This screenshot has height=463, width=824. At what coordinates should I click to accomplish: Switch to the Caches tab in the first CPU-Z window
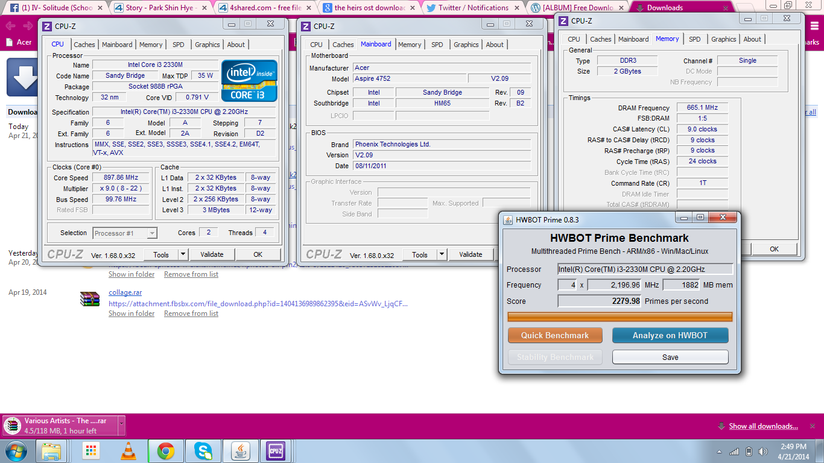point(84,45)
